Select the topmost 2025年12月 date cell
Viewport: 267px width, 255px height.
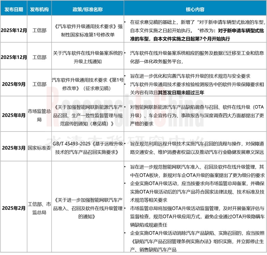click(x=13, y=31)
